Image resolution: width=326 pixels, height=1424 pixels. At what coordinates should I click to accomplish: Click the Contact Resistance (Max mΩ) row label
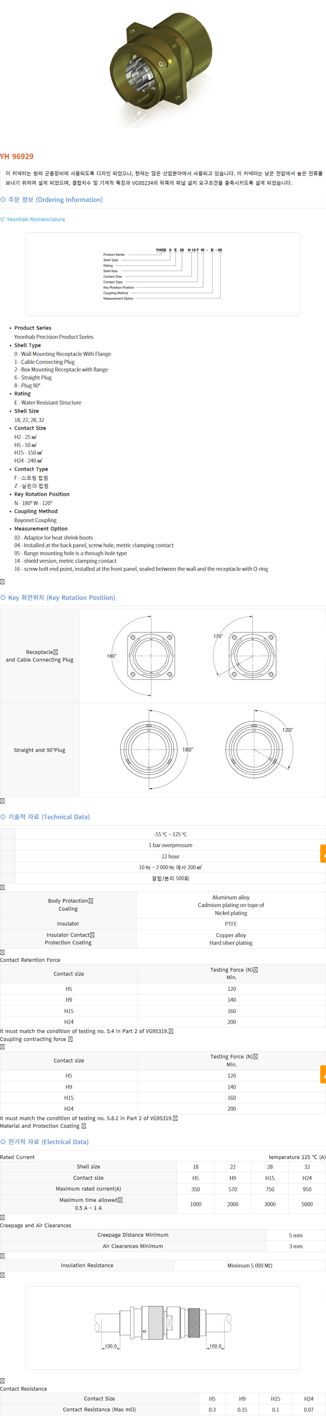[x=99, y=1410]
